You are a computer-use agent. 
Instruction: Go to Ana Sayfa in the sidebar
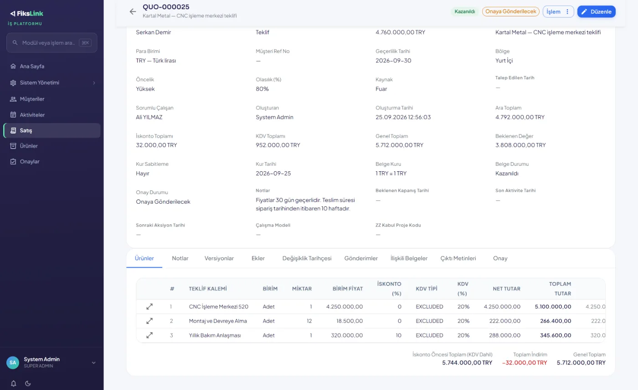(x=52, y=67)
